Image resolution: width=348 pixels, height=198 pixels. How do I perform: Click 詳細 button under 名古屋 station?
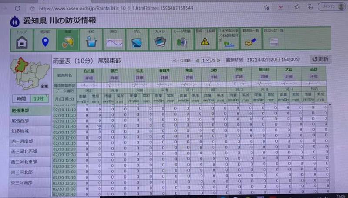89,78
